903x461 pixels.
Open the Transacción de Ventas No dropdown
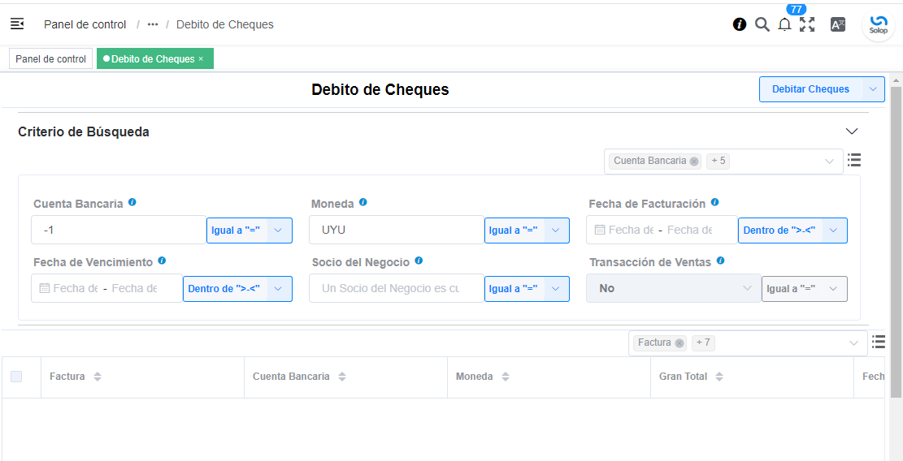pyautogui.click(x=674, y=288)
